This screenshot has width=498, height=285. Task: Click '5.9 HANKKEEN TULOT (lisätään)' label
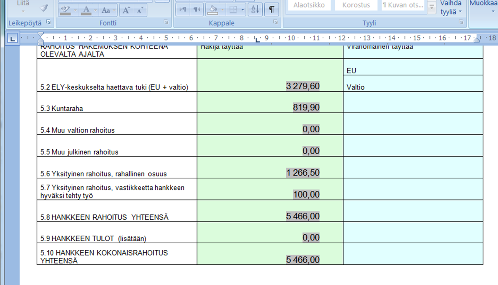tap(93, 239)
